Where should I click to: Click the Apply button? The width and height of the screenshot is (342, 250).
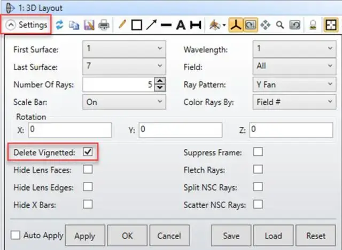85,236
